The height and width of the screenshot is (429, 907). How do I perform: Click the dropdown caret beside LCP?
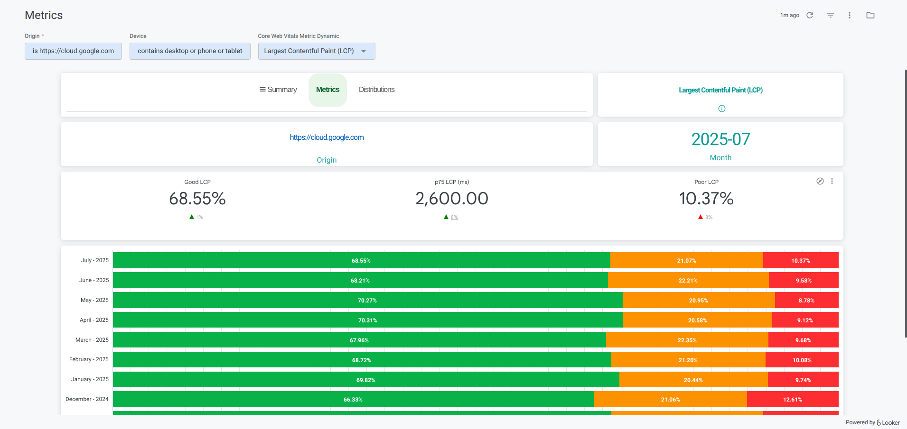pos(364,51)
